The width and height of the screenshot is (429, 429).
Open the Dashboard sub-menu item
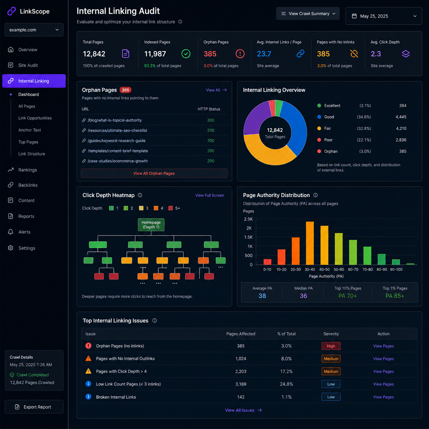click(28, 94)
